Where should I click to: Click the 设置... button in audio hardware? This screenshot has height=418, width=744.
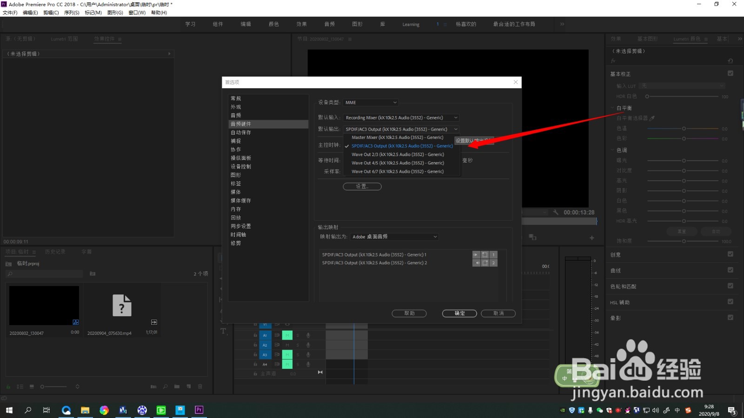362,186
